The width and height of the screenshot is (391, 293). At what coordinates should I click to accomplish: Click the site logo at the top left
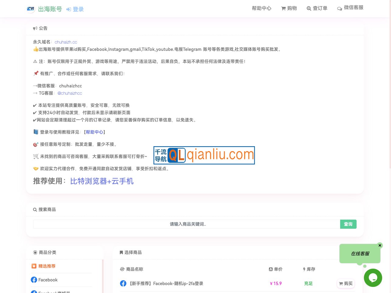tap(30, 9)
